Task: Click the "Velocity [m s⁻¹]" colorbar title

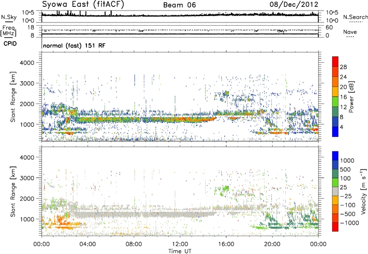Action: (363, 191)
